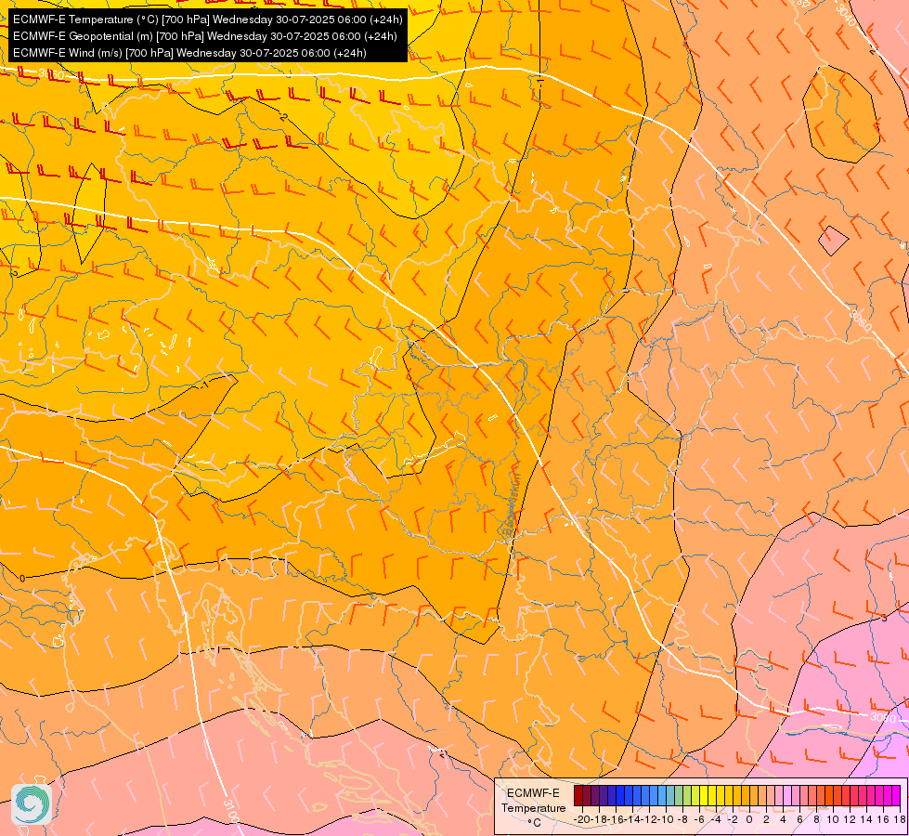Click the '3100' geopotential contour label

tap(230, 812)
